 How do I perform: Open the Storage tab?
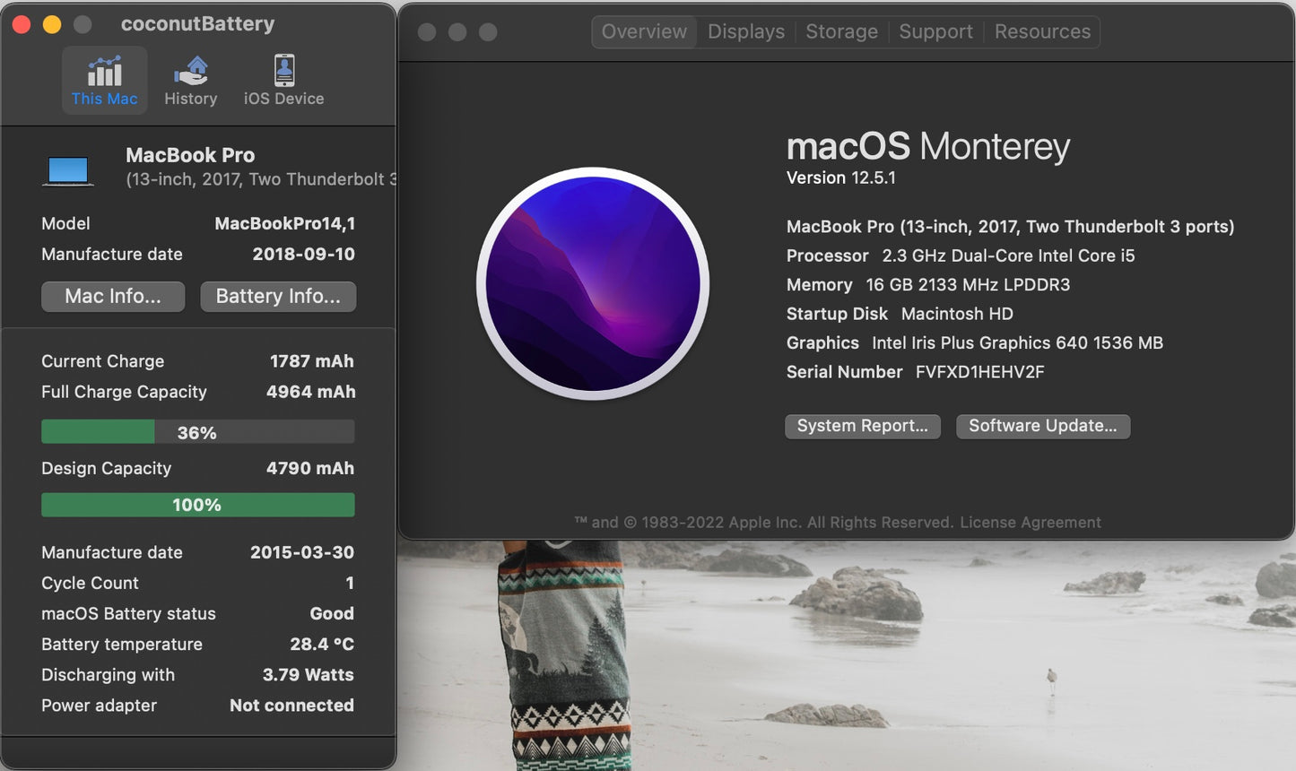pos(840,31)
